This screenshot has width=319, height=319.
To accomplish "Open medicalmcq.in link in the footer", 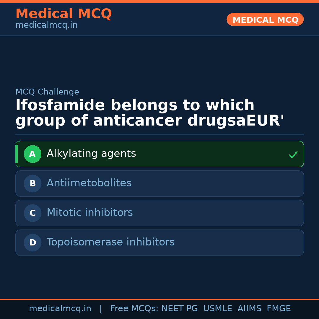I will click(x=60, y=309).
